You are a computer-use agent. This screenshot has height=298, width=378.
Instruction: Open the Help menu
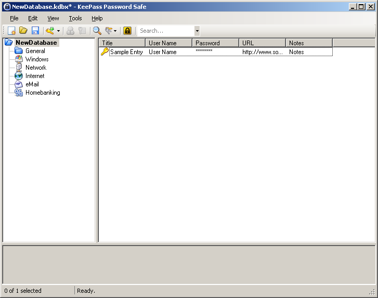(x=97, y=18)
